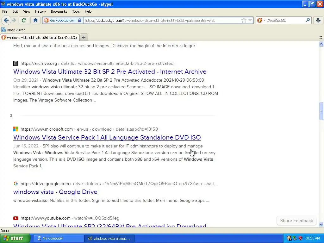
Task: Reload the page with the refresh icon
Action: coord(24,20)
